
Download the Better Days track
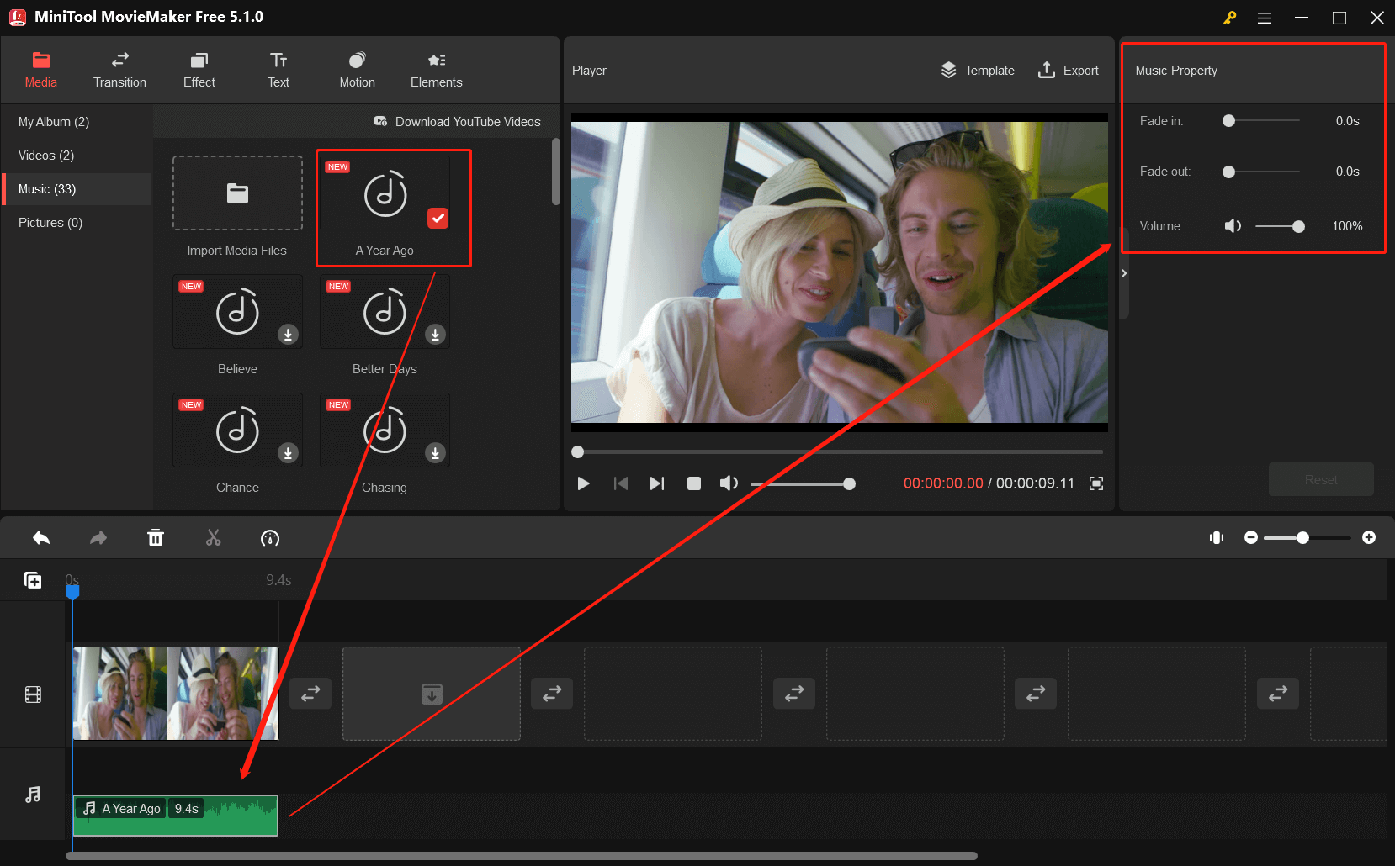pos(435,335)
